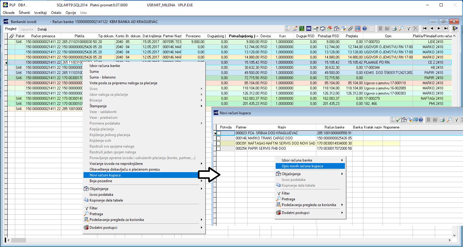
Task: Click Filter in the left context menu
Action: 144,208
